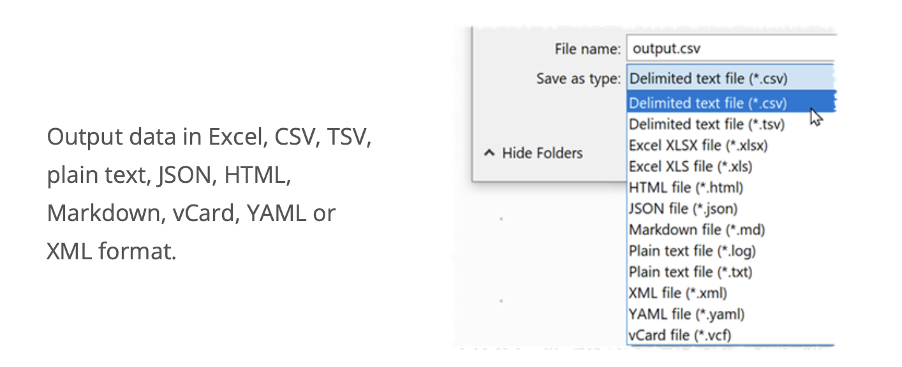Click the Hide Folders button label
The height and width of the screenshot is (367, 902).
click(x=542, y=154)
